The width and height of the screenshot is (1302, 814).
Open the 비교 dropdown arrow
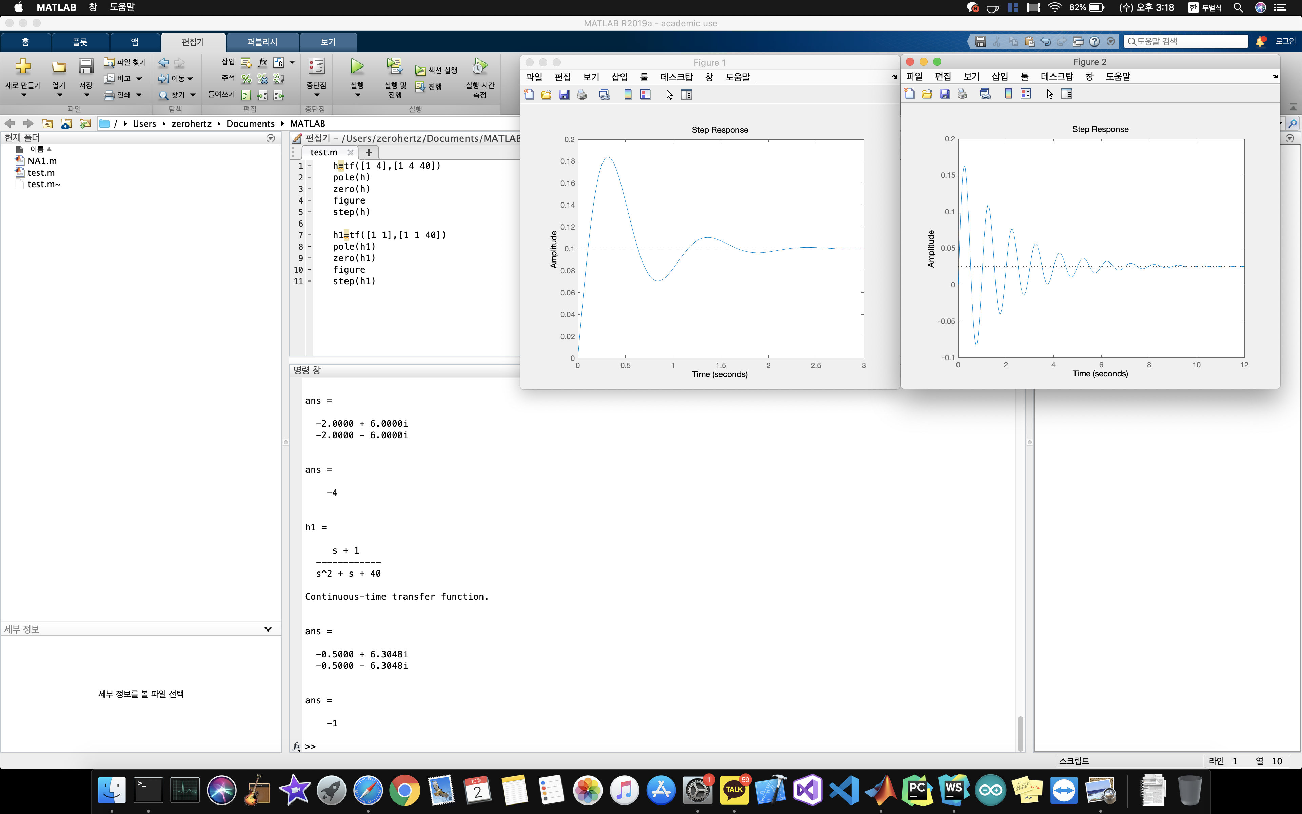139,79
